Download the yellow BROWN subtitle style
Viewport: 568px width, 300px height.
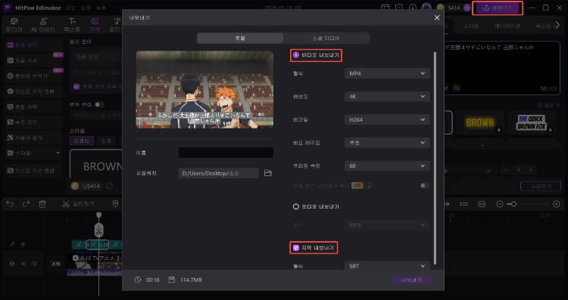499,130
